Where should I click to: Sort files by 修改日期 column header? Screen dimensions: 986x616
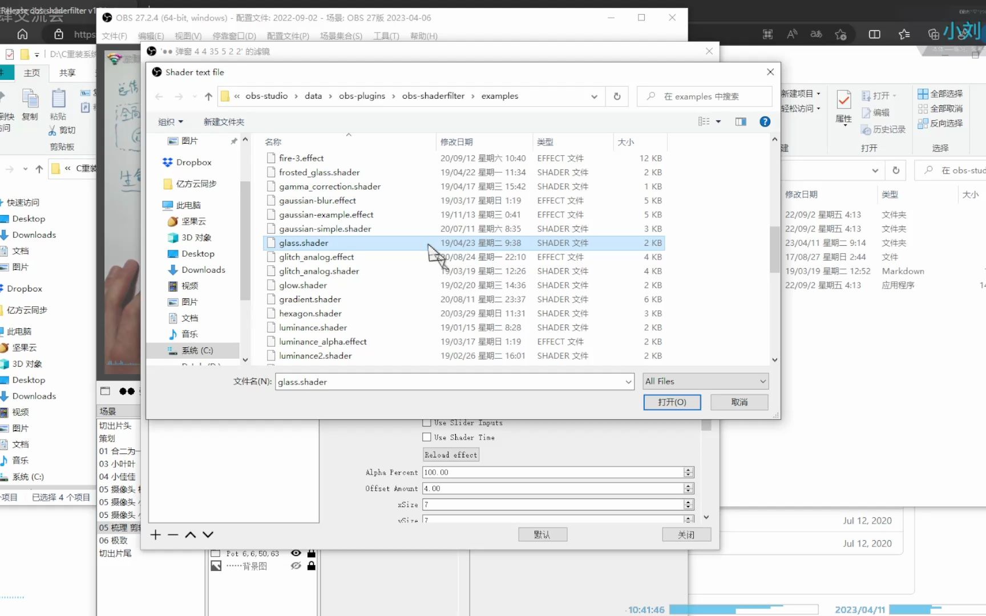coord(484,142)
